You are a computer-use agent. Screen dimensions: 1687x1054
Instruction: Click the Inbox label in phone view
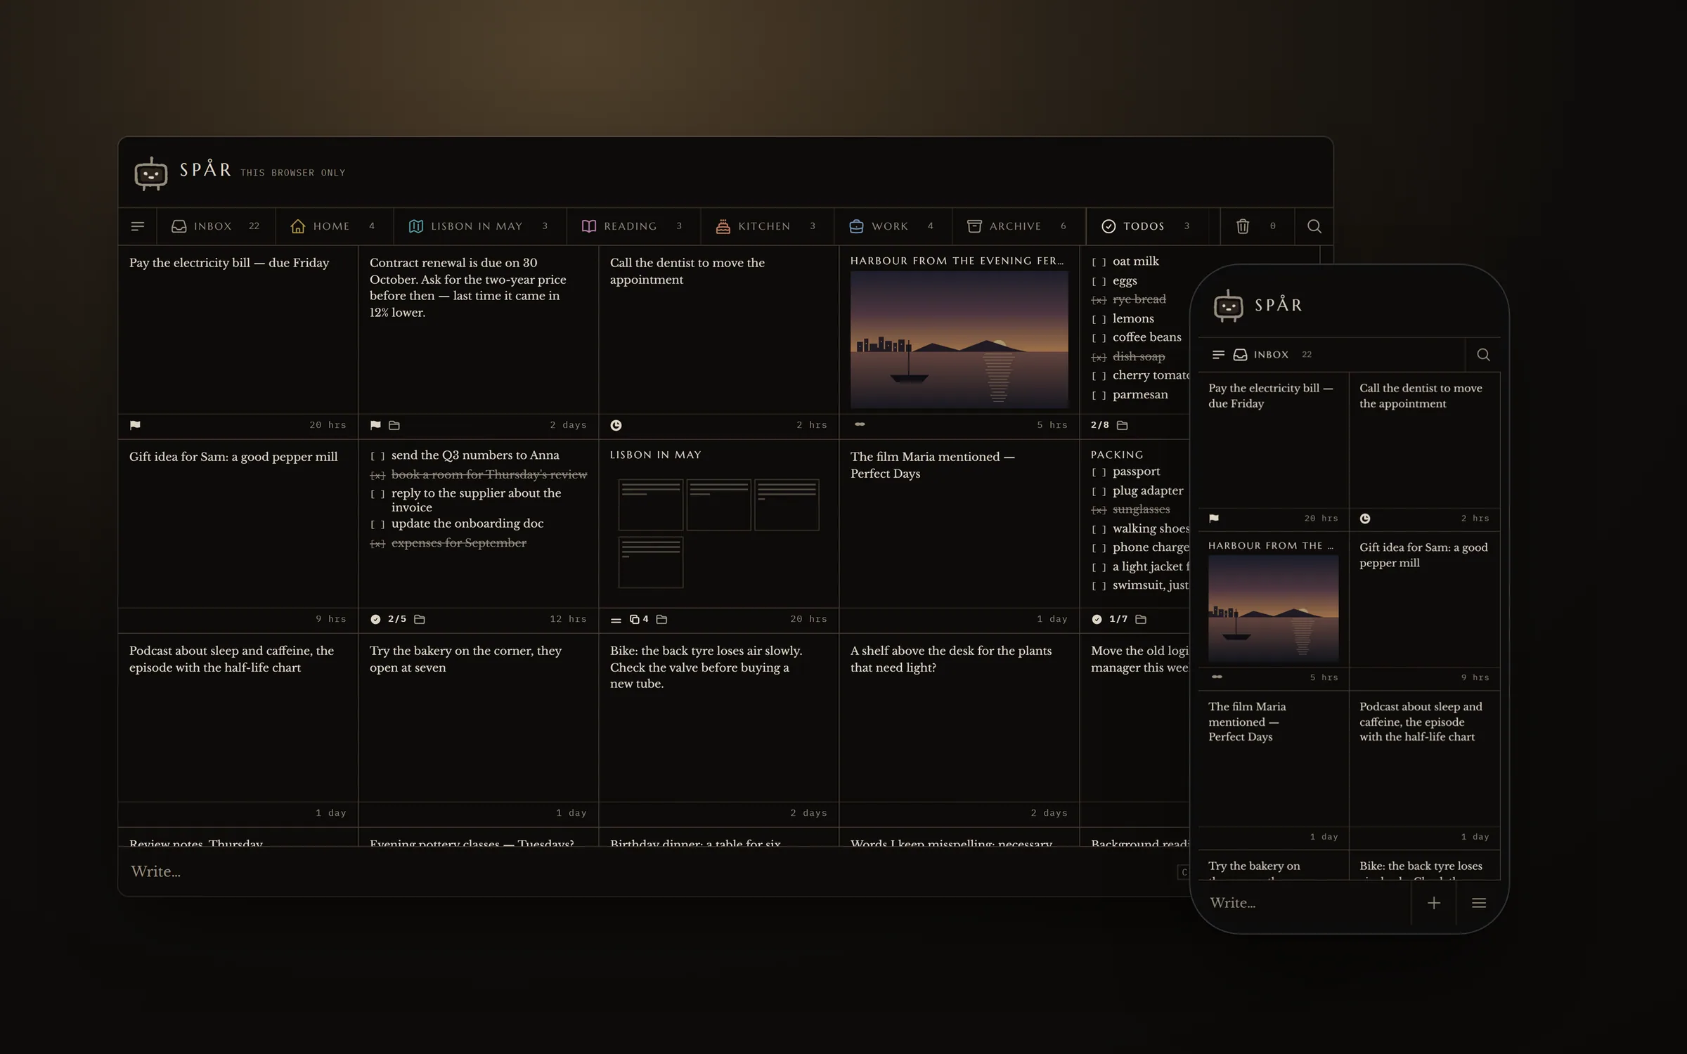1271,355
